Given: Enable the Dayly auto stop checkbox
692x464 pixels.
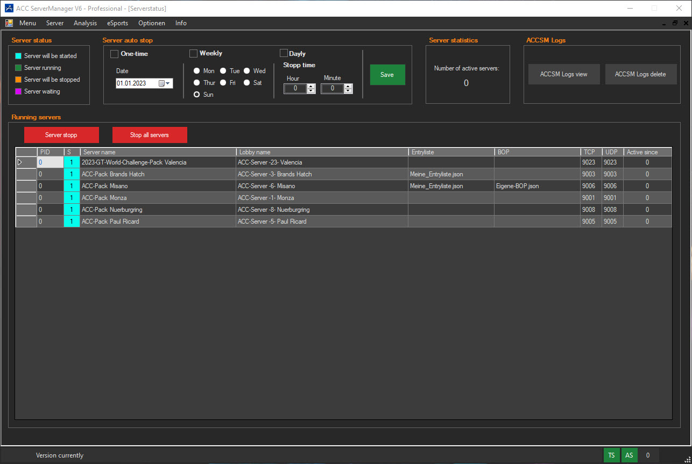Looking at the screenshot, I should (x=284, y=53).
